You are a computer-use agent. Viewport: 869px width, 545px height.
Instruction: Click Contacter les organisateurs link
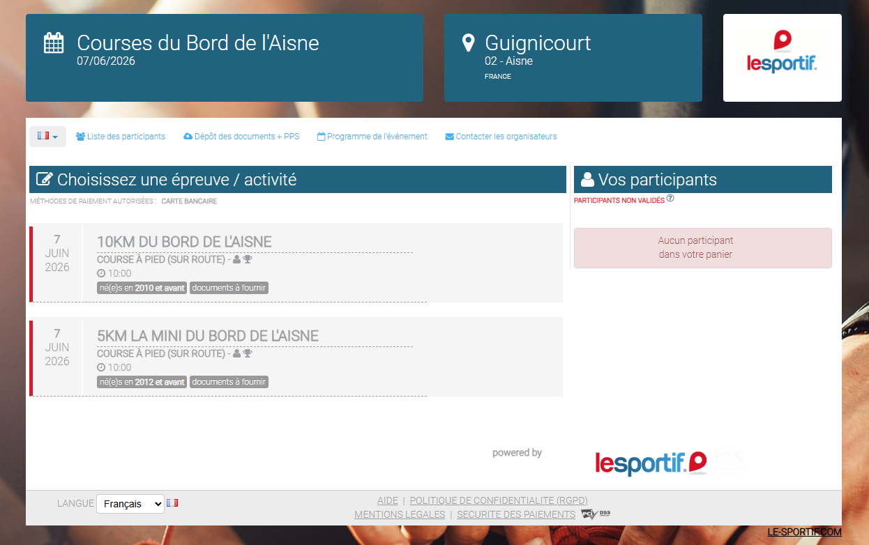tap(501, 137)
